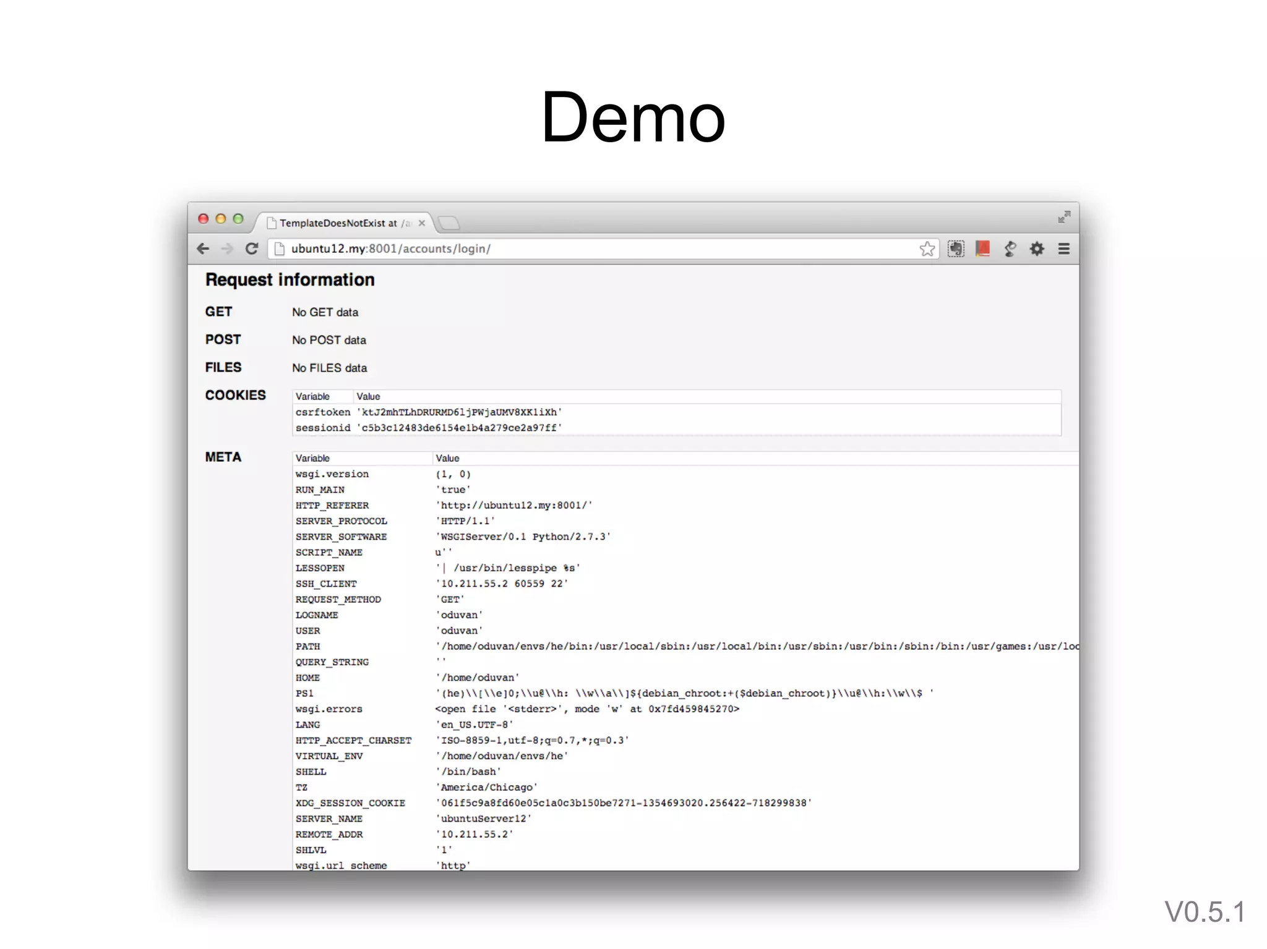The height and width of the screenshot is (949, 1267).
Task: Click the LOGNAME value 'oduvan'
Action: pyautogui.click(x=459, y=615)
